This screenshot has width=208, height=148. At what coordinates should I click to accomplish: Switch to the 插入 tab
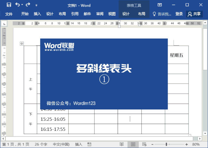coord(37,14)
